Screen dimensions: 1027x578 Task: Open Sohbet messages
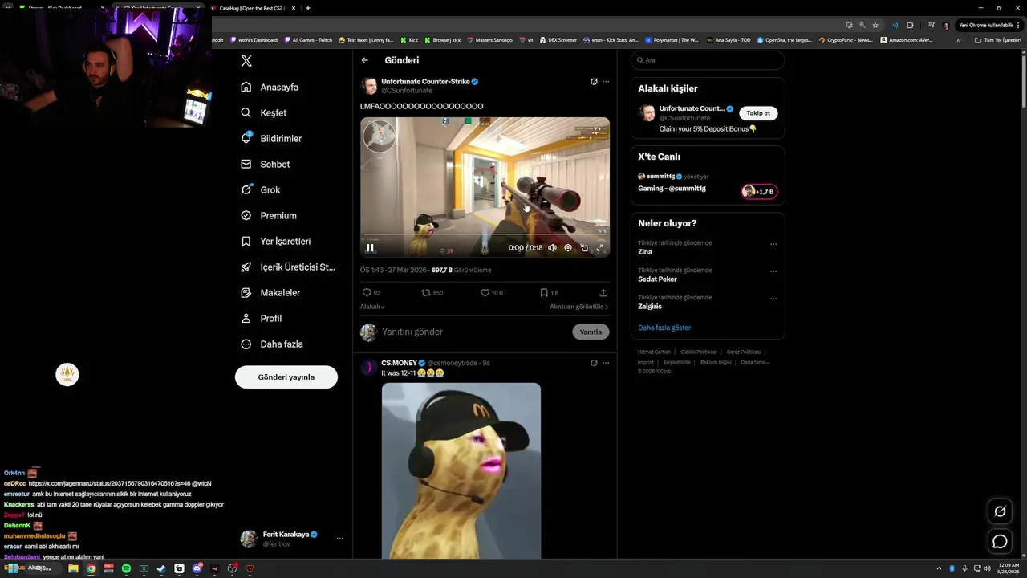point(266,165)
